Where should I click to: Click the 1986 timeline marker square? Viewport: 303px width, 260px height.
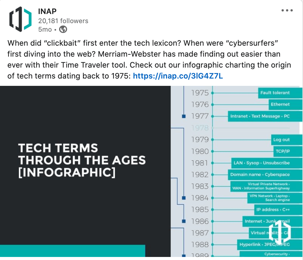(x=184, y=221)
